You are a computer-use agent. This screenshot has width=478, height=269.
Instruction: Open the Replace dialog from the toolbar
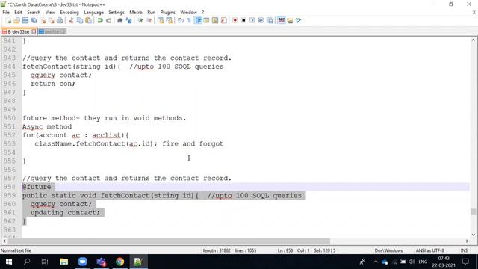pyautogui.click(x=128, y=20)
